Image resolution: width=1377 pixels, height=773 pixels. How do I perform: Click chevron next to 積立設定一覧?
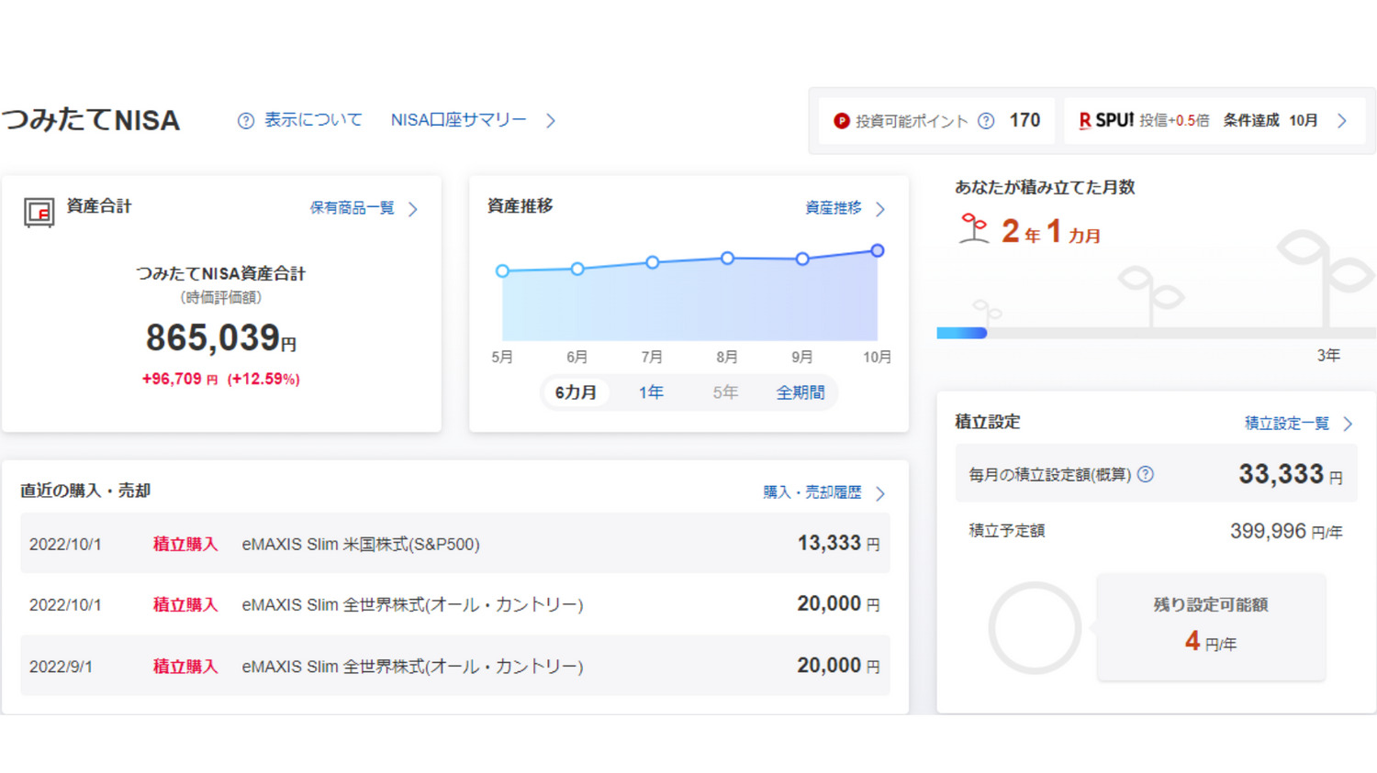tap(1349, 424)
